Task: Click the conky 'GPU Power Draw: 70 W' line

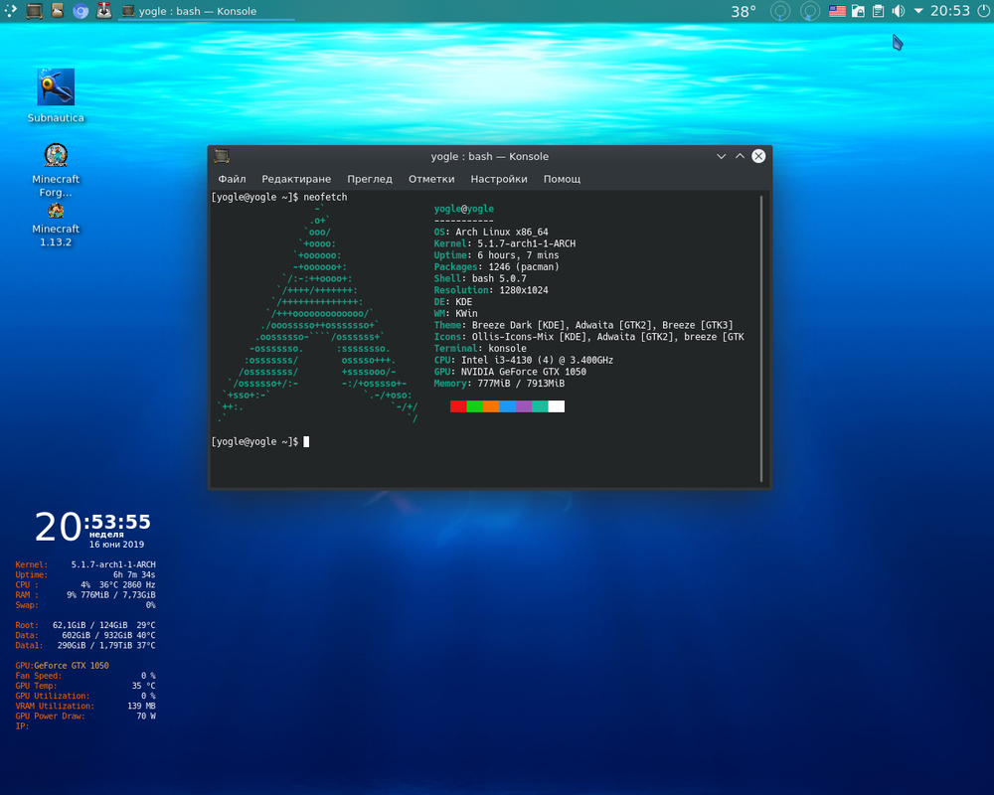Action: pos(85,716)
